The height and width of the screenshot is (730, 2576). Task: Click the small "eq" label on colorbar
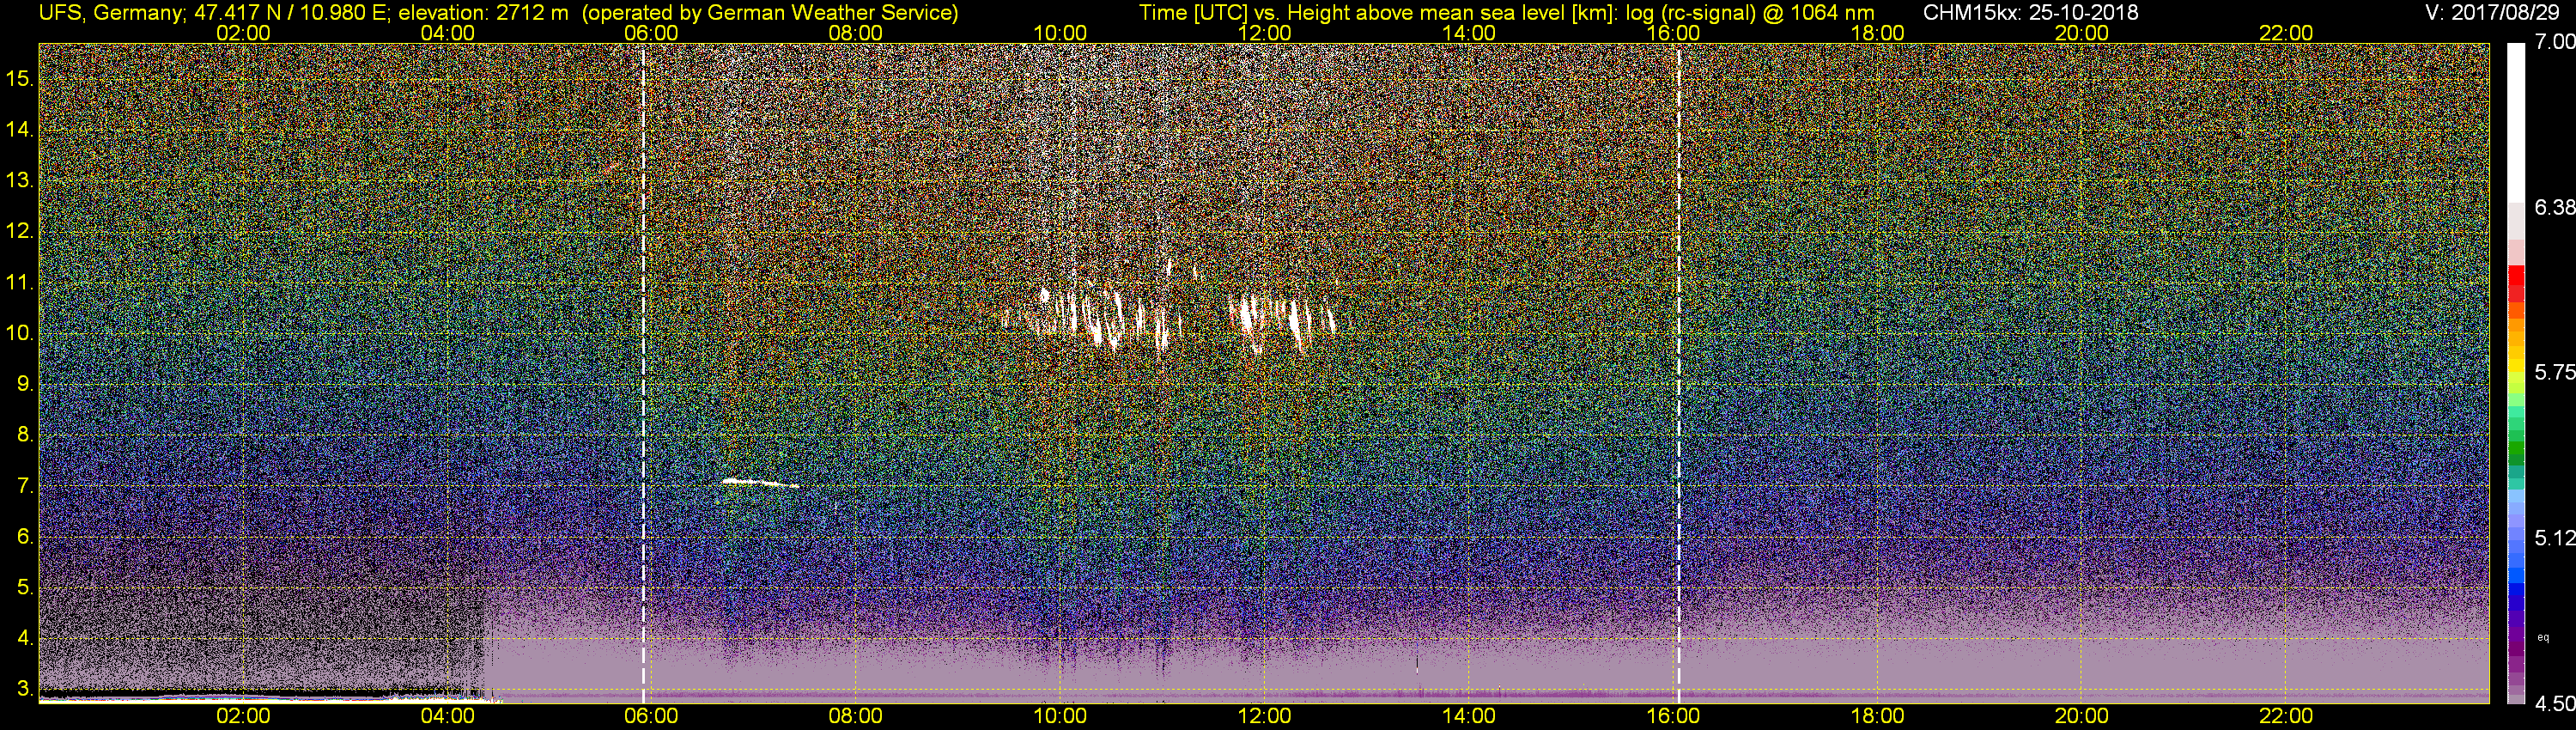(2543, 636)
